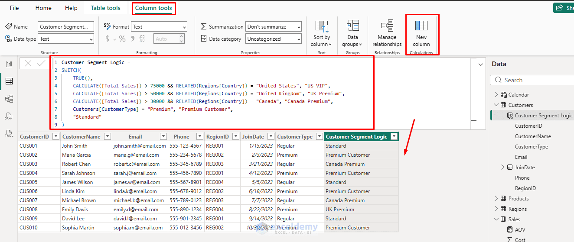Click cell containing John Smith
The width and height of the screenshot is (574, 242).
point(86,146)
